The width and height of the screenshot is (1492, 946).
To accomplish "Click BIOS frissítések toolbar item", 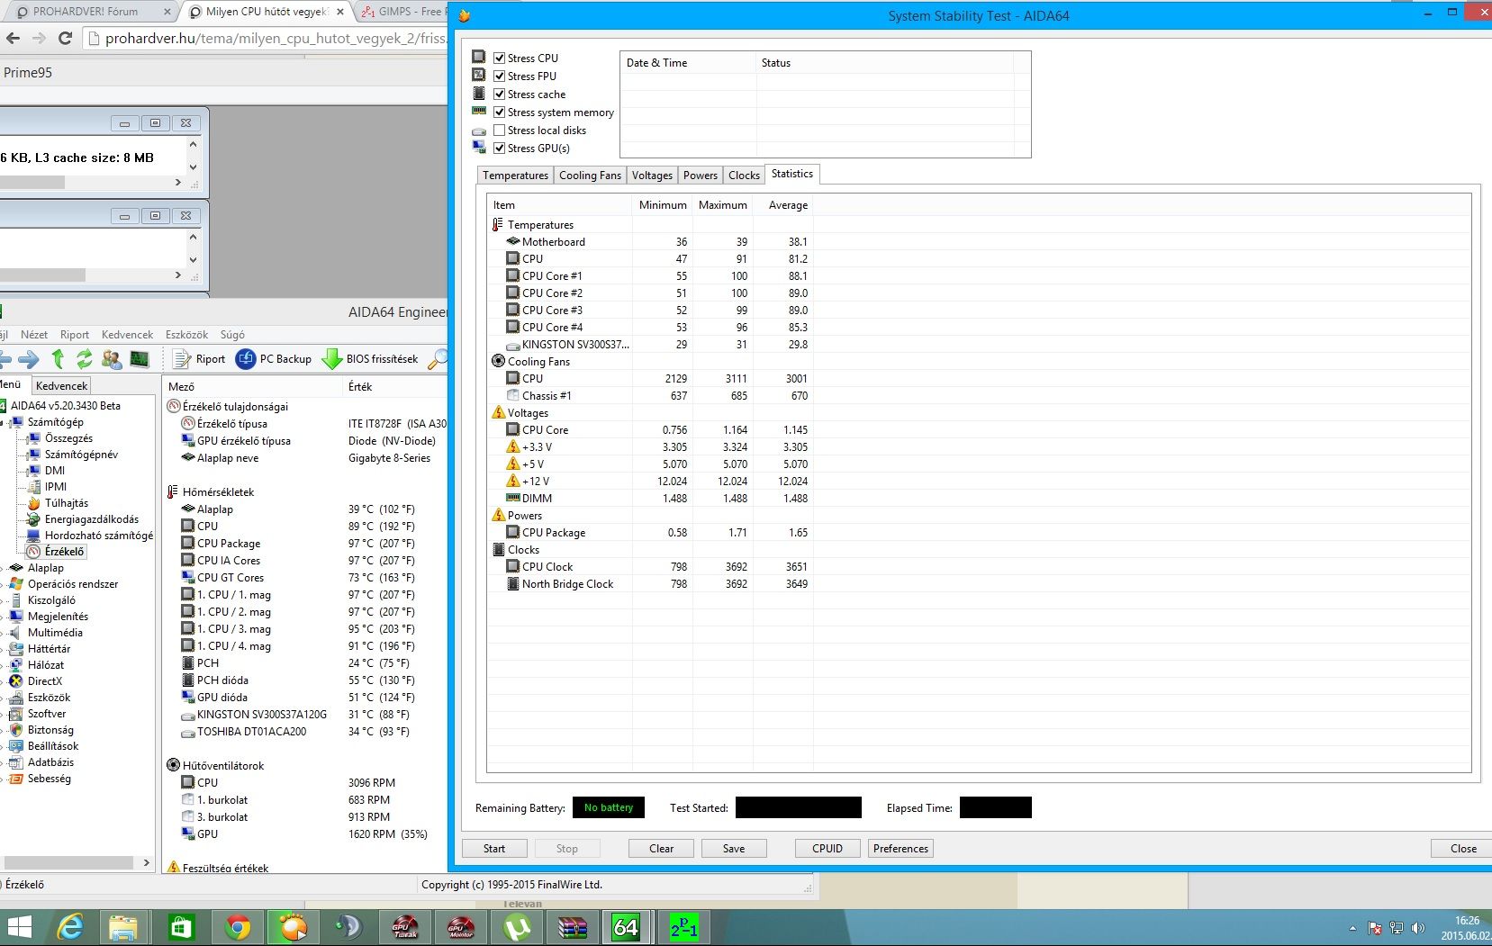I will [x=370, y=359].
